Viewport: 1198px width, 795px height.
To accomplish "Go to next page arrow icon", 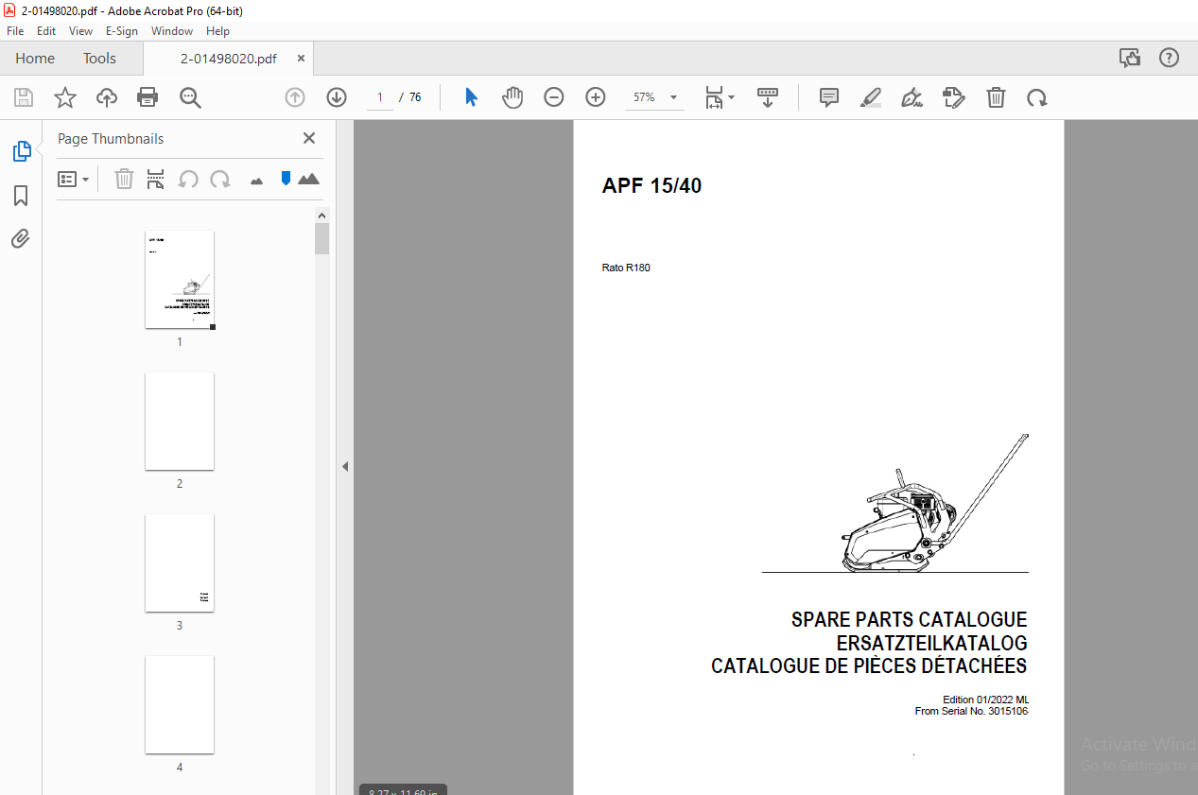I will (337, 97).
